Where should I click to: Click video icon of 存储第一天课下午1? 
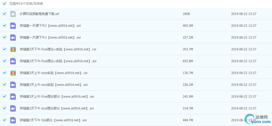13,37
